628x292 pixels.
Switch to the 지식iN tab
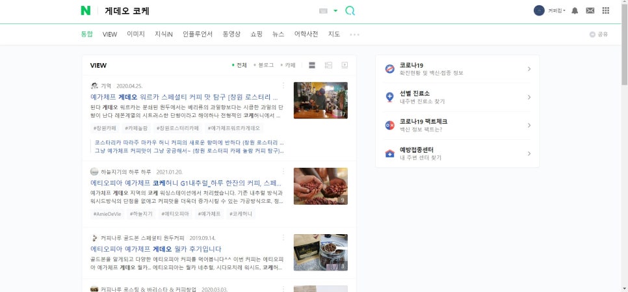164,34
